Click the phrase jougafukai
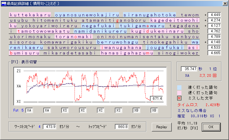 165,47
